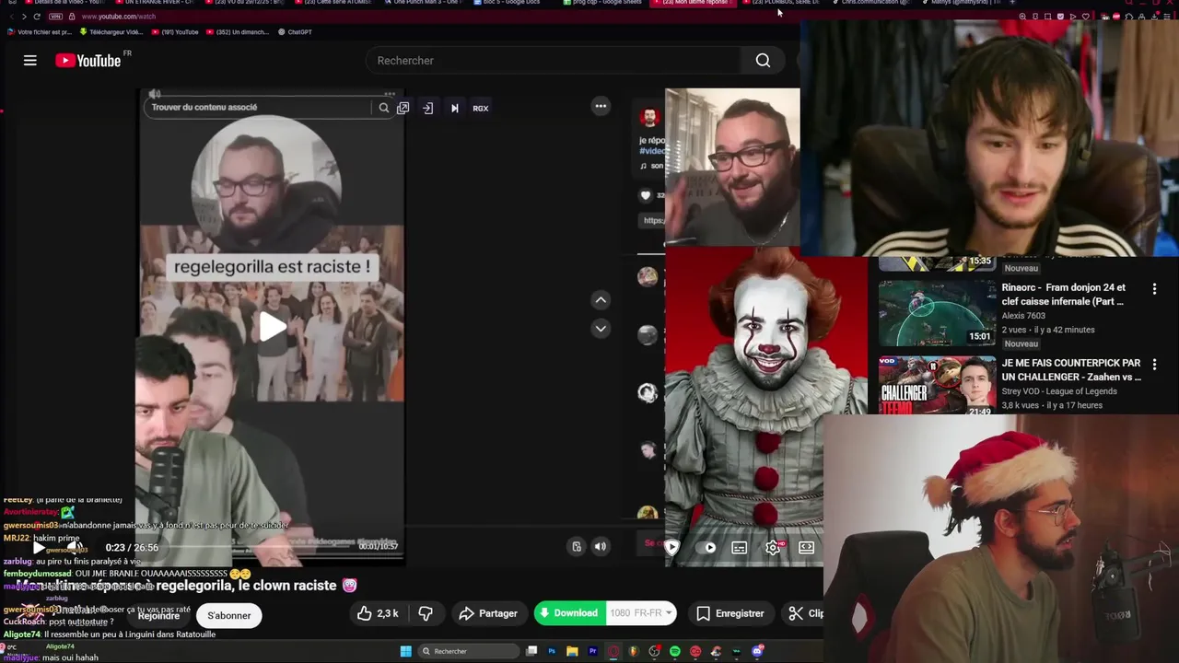Screen dimensions: 1179x663
Task: Open the options menu for the COUNTERPICK video
Action: tap(1154, 365)
